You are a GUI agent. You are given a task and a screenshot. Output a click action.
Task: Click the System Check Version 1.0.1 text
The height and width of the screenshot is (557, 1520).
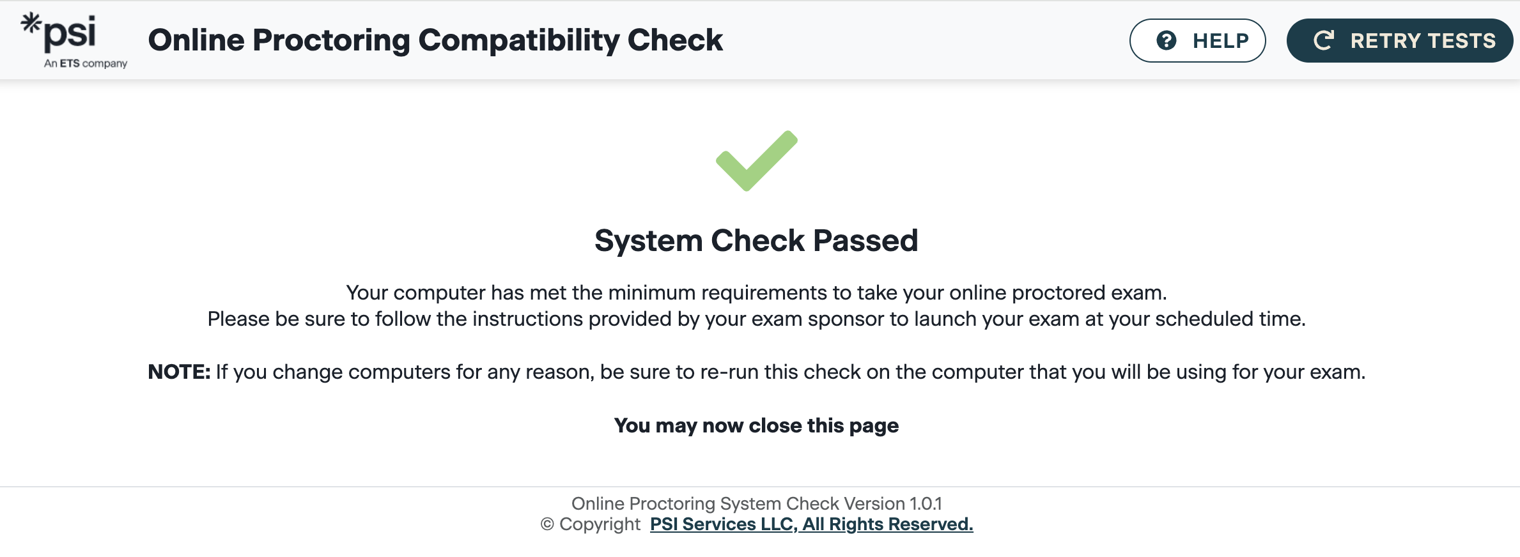[756, 503]
